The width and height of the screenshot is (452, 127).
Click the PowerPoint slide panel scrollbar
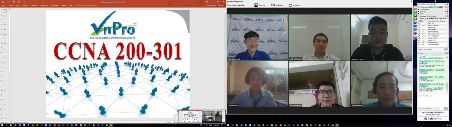pos(9,64)
